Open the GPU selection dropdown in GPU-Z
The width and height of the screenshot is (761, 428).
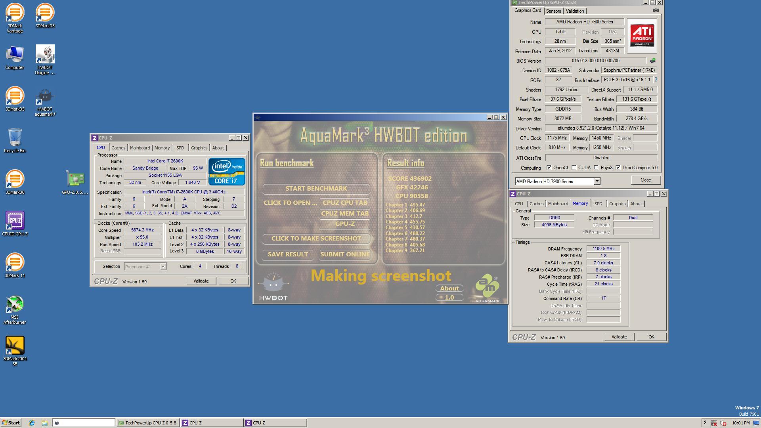597,182
